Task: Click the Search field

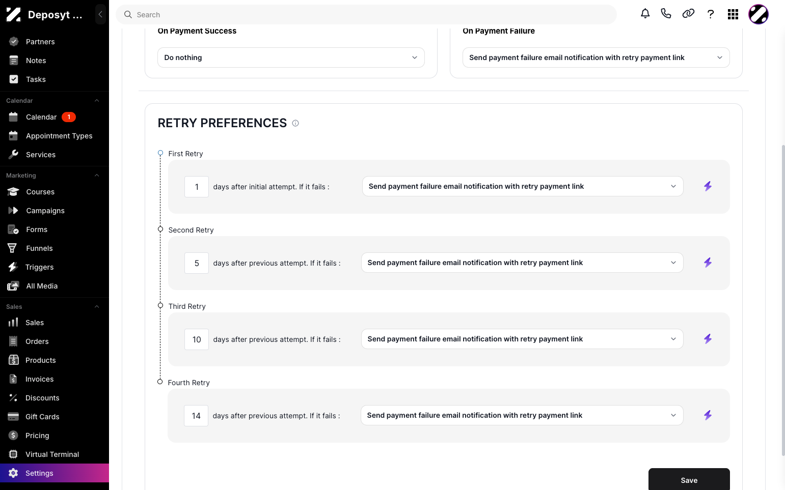Action: click(366, 15)
